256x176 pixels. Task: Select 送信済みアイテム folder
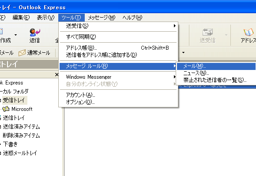(x=21, y=127)
